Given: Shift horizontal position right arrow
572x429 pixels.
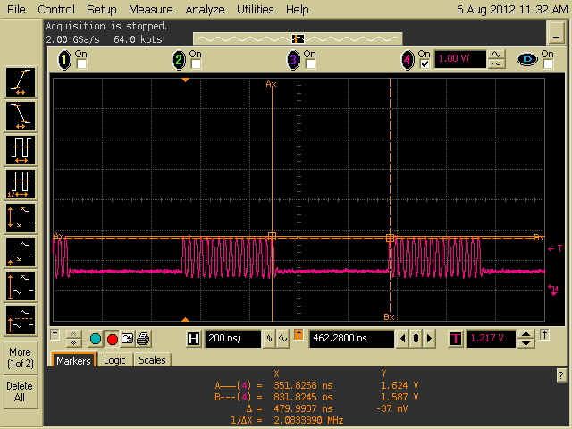Looking at the screenshot, I should tap(429, 339).
